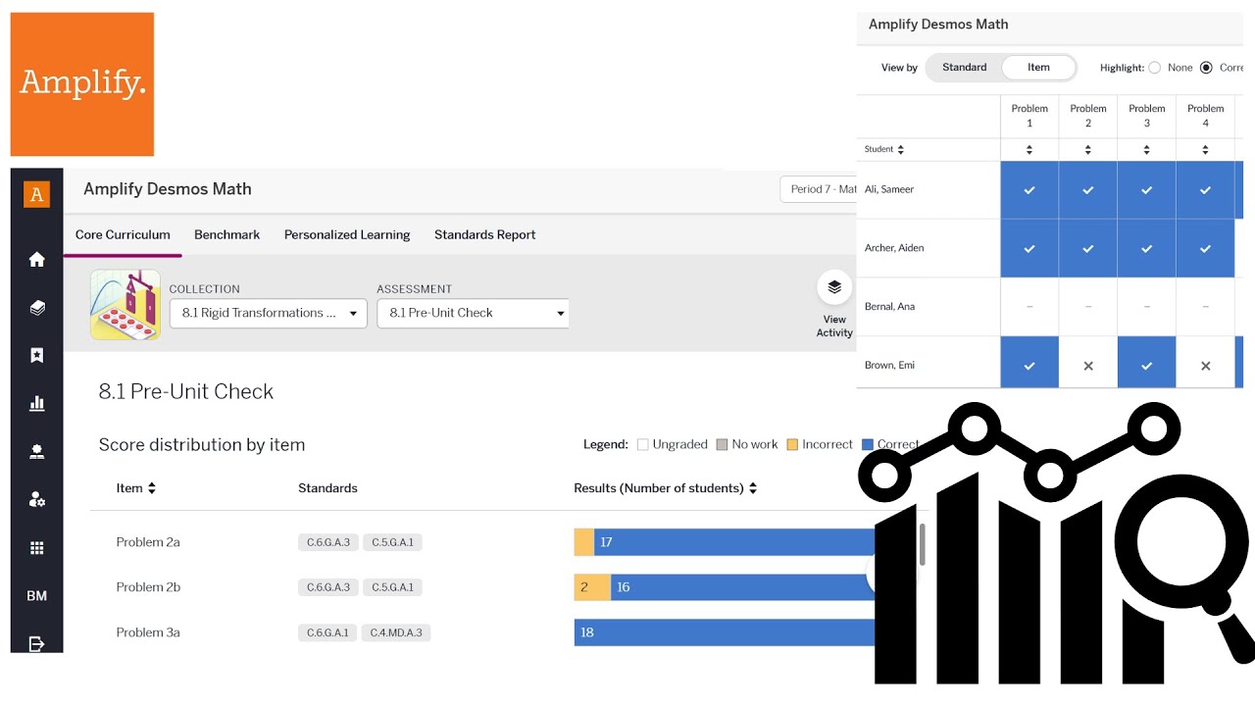The image size is (1255, 706).
Task: Click Brown, Emi Problem 2 incorrect X
Action: pos(1088,366)
